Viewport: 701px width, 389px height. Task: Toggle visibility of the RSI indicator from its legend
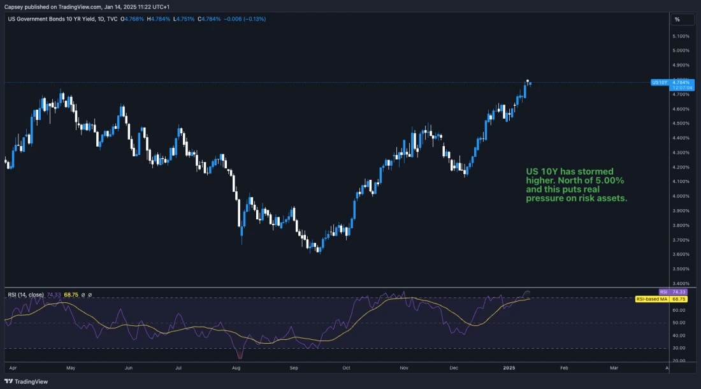pyautogui.click(x=83, y=294)
